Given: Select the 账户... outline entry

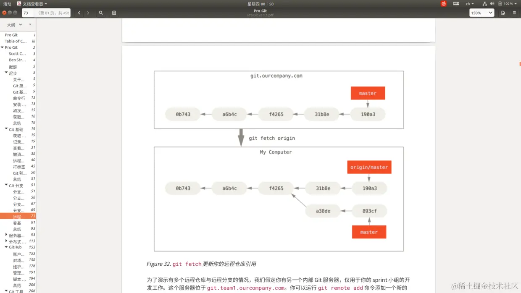Looking at the screenshot, I should coord(18,254).
